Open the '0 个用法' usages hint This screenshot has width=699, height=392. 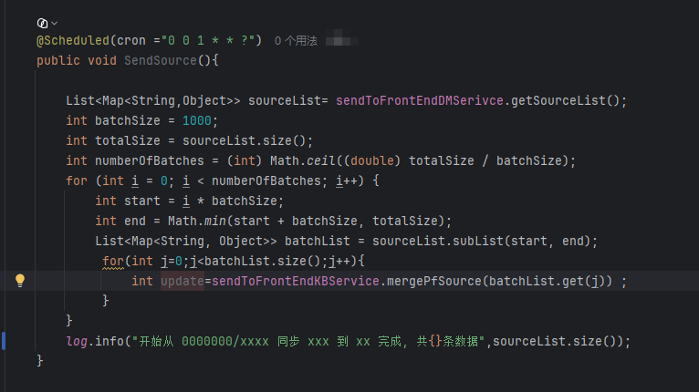click(x=296, y=41)
